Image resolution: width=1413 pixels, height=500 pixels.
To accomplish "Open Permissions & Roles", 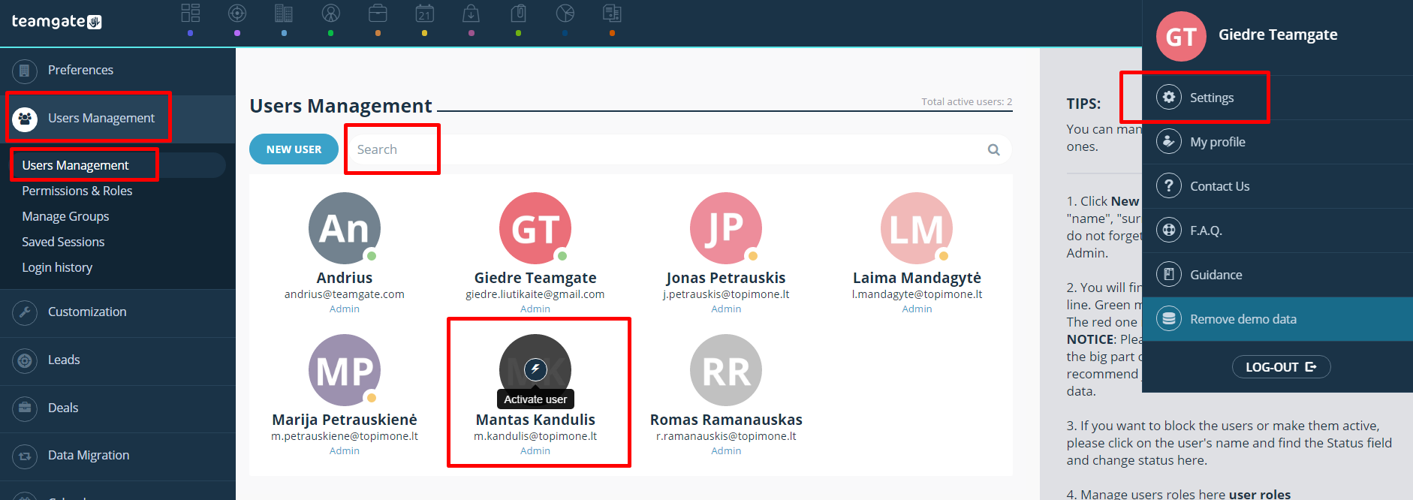I will point(77,191).
